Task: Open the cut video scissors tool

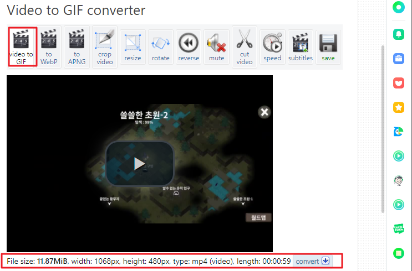Action: pyautogui.click(x=245, y=47)
